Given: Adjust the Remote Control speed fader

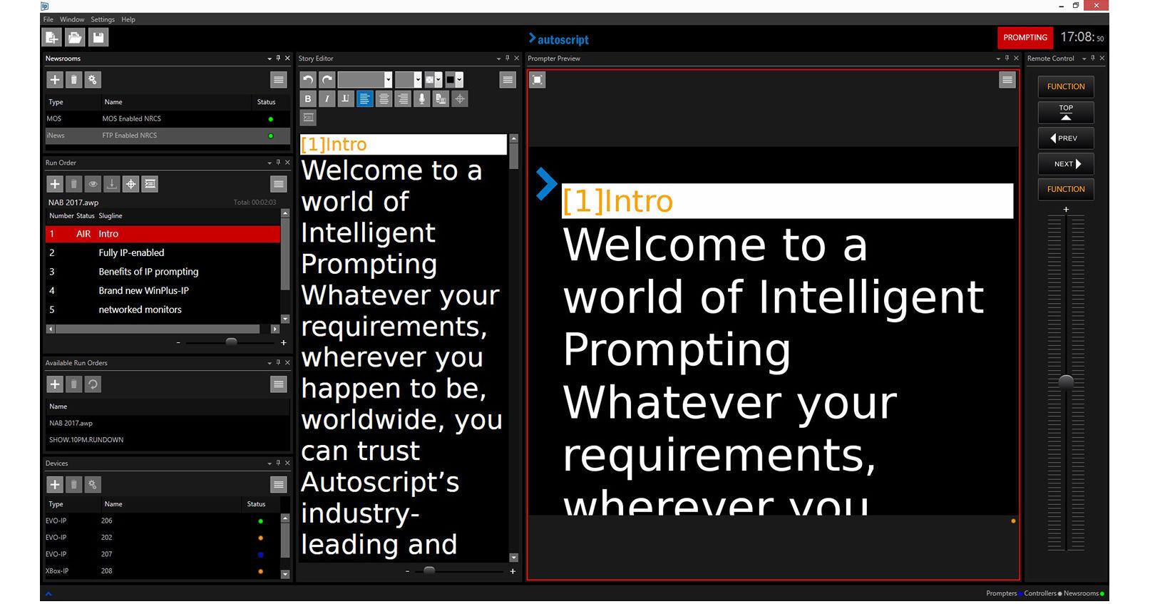Looking at the screenshot, I should tap(1066, 382).
